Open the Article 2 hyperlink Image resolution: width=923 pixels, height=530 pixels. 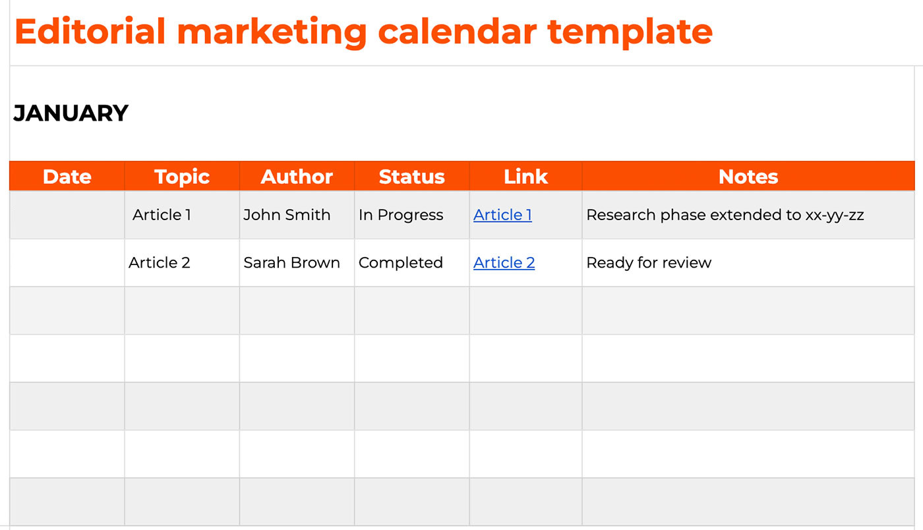tap(504, 262)
